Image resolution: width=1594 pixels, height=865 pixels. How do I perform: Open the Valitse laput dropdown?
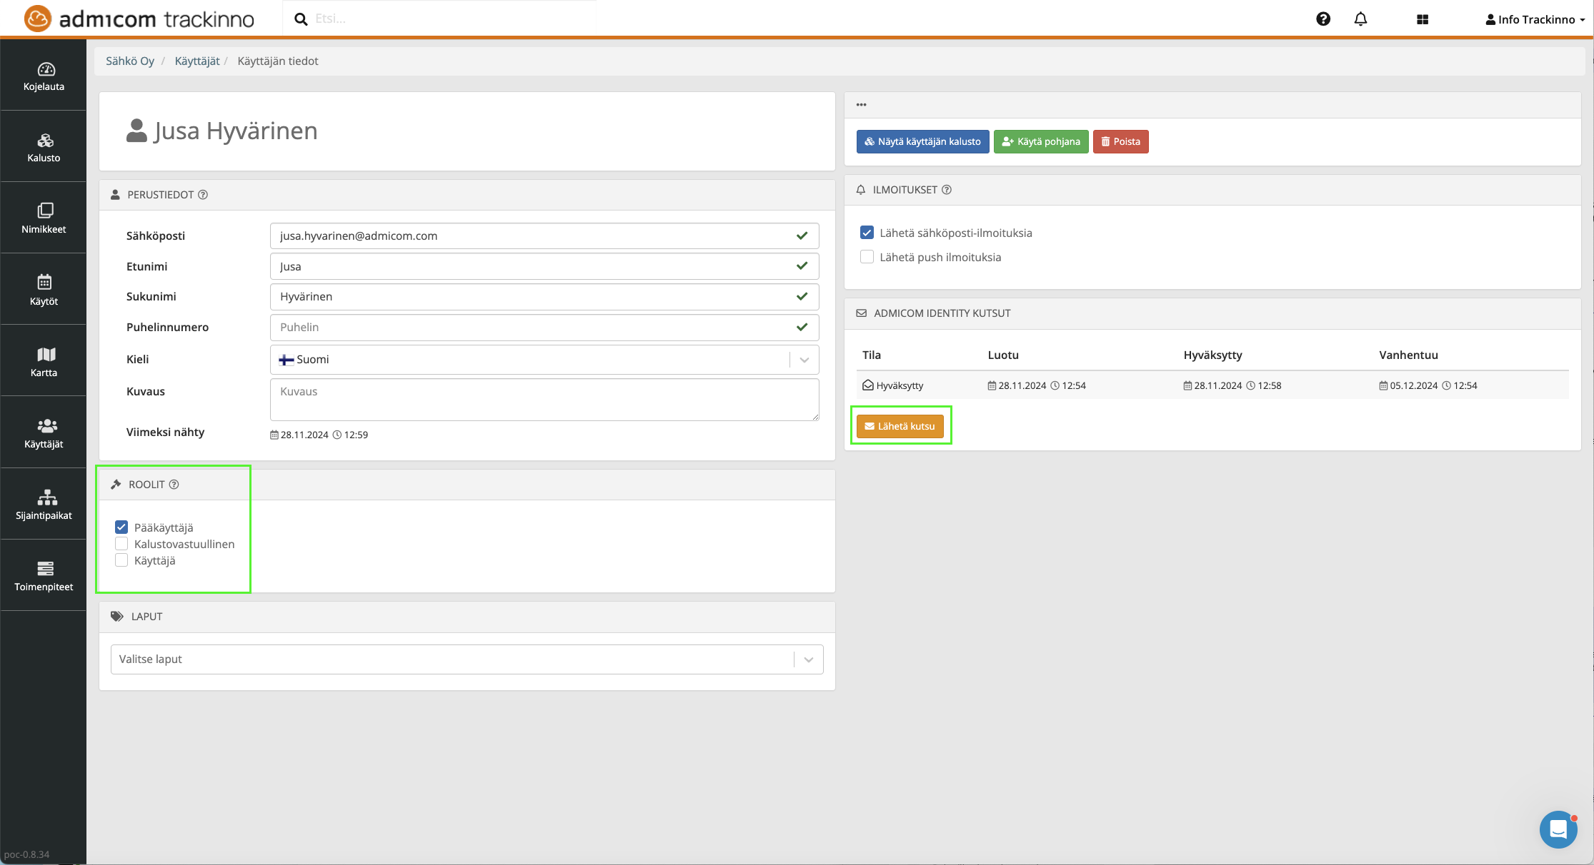pyautogui.click(x=808, y=659)
